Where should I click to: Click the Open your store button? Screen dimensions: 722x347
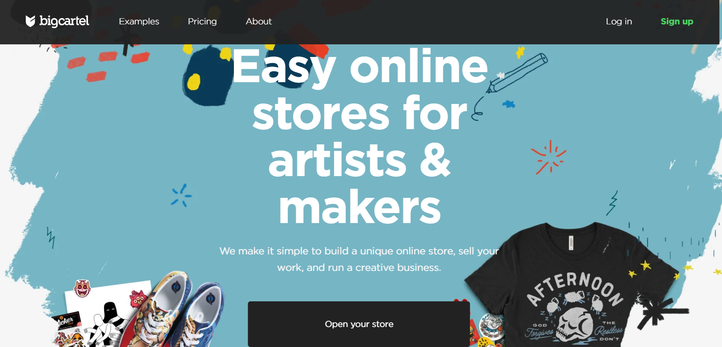359,324
